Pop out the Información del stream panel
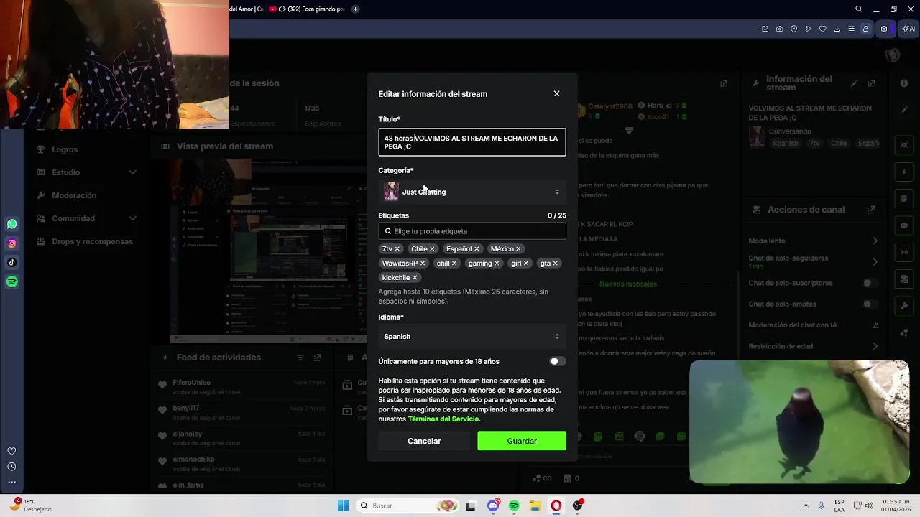 pyautogui.click(x=872, y=83)
